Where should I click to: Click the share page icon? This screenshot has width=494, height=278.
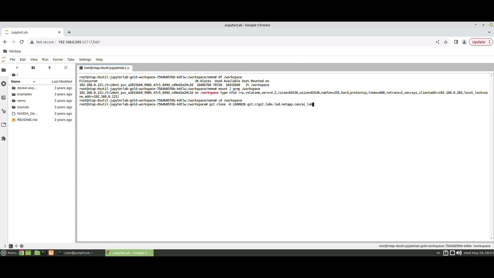[x=437, y=42]
